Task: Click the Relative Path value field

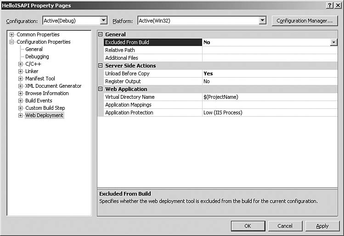Action: coord(270,50)
